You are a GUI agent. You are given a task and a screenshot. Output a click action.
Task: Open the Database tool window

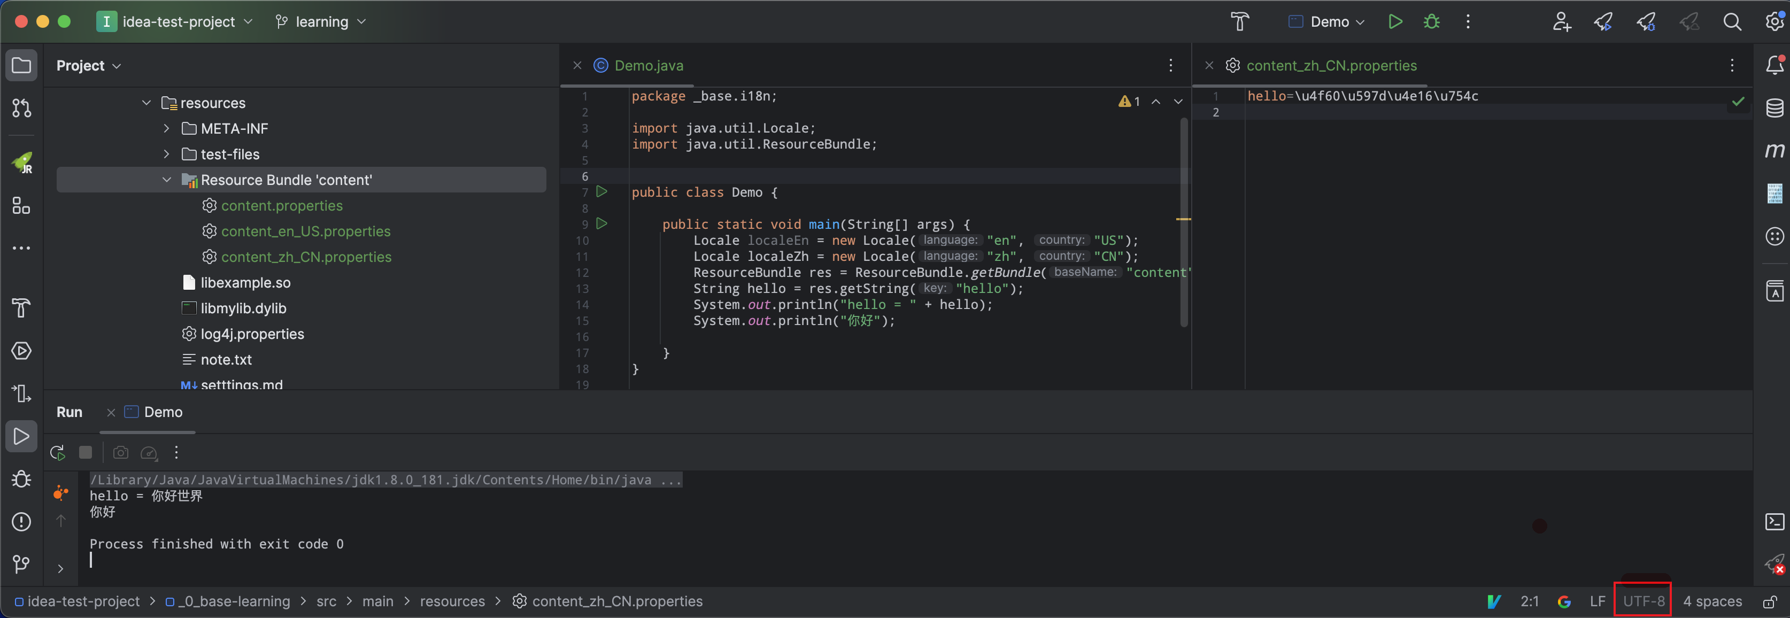pyautogui.click(x=1774, y=108)
